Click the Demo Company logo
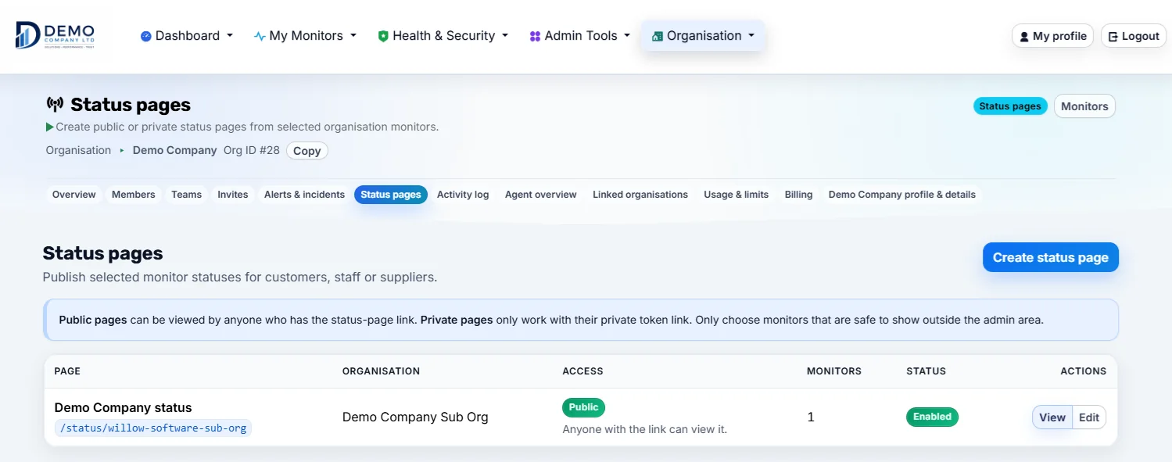The image size is (1172, 462). [55, 36]
